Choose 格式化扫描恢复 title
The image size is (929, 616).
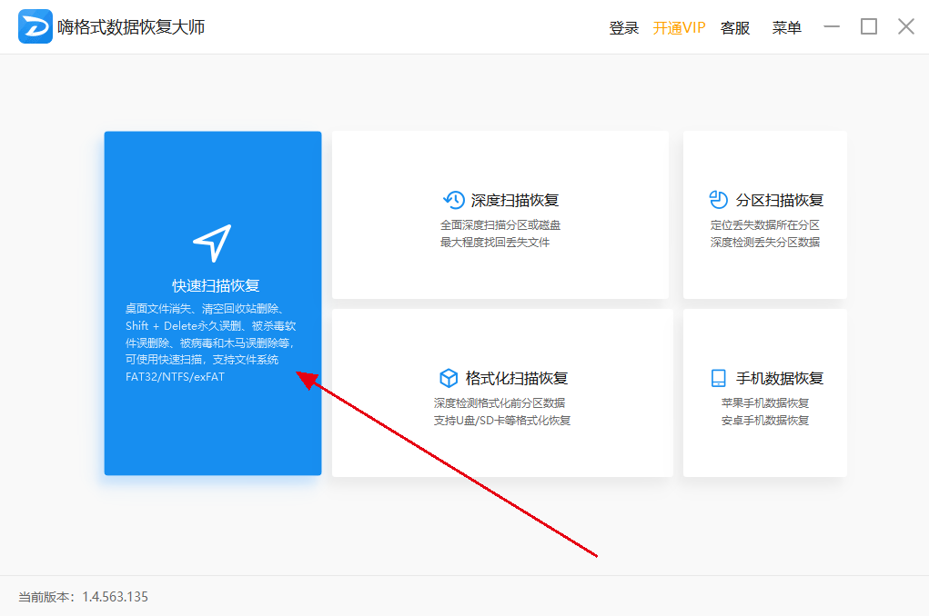point(517,378)
